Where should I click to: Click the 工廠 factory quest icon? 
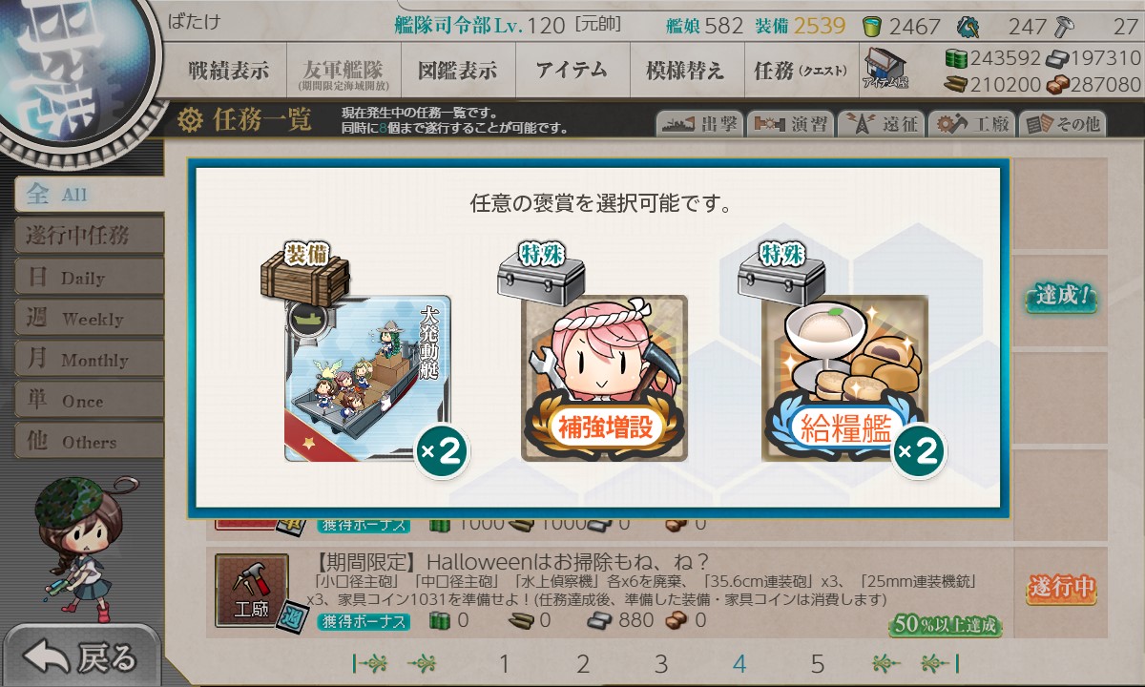pos(252,592)
